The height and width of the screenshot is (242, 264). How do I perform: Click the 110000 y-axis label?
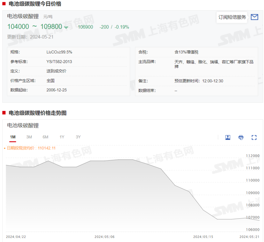click(x=252, y=180)
